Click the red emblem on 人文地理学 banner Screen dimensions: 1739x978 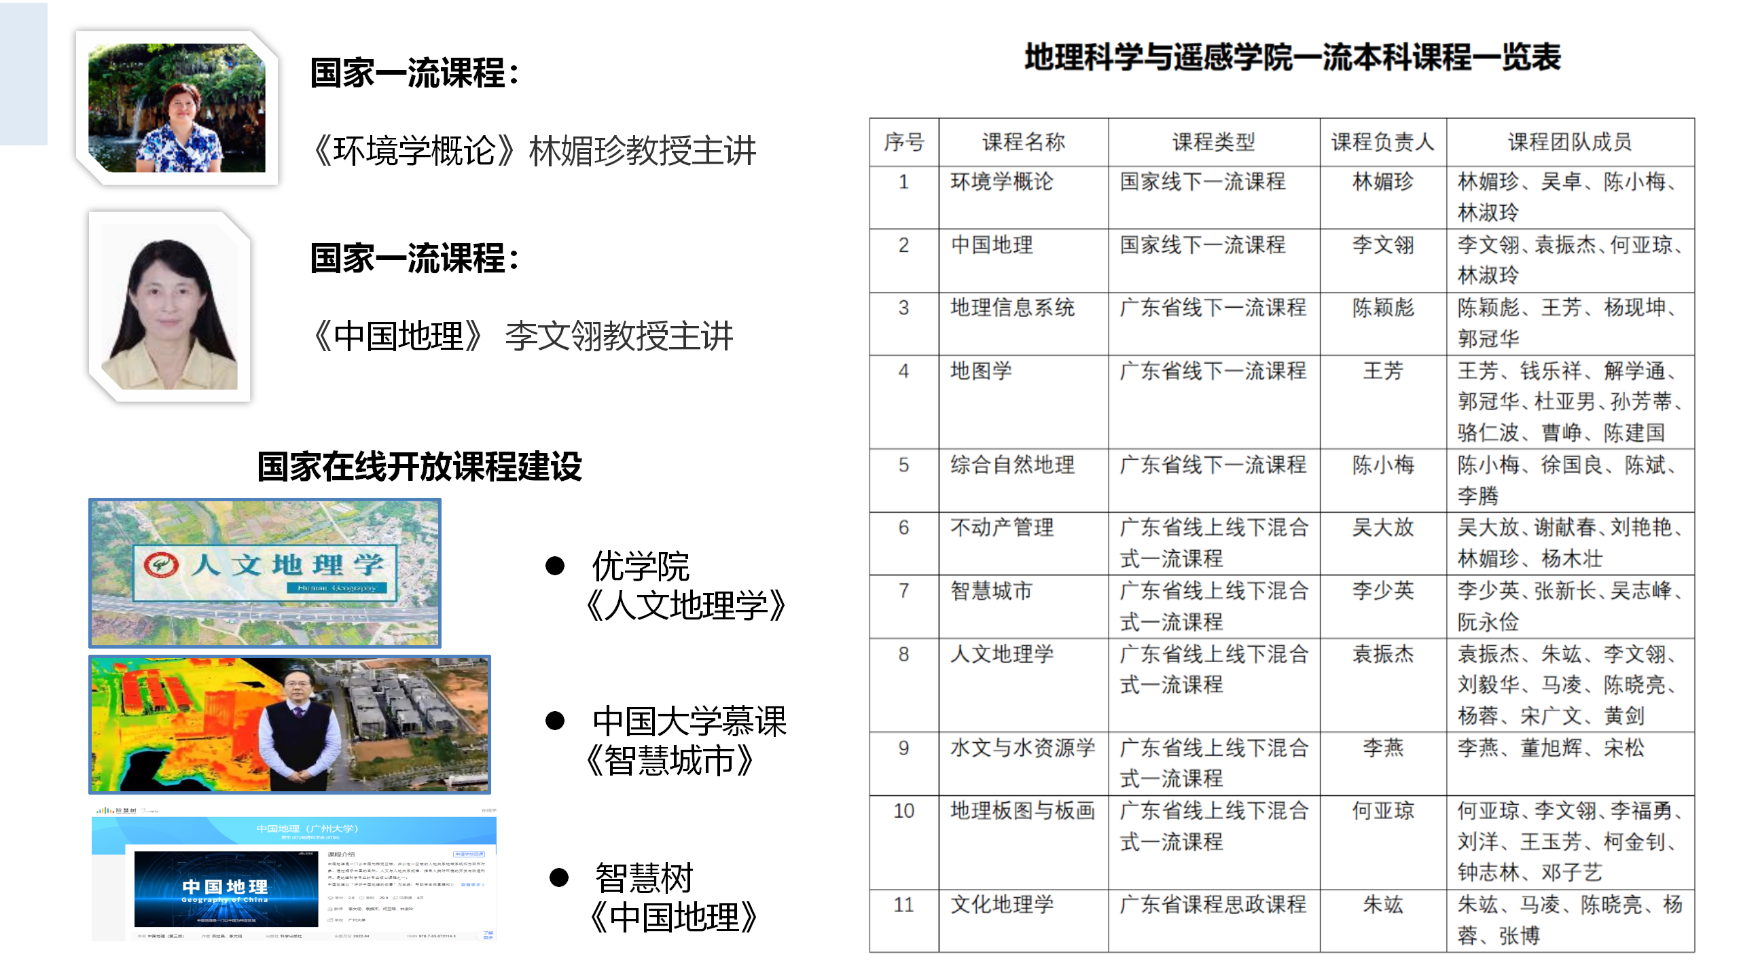click(161, 565)
